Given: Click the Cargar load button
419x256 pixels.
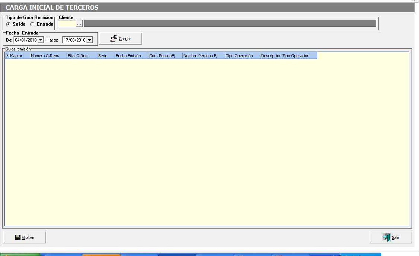Looking at the screenshot, I should 121,39.
